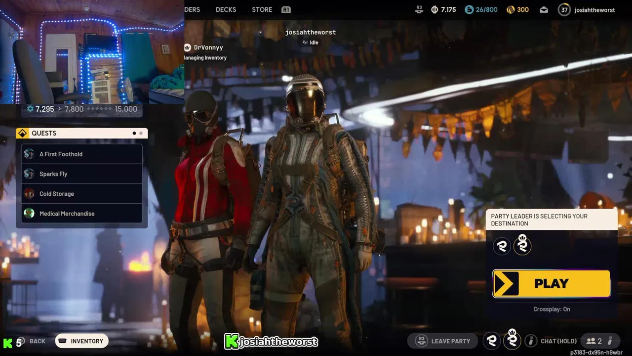Click the crown icon beside DrVonnyy
Screen dimensions: 632x356
pos(188,47)
